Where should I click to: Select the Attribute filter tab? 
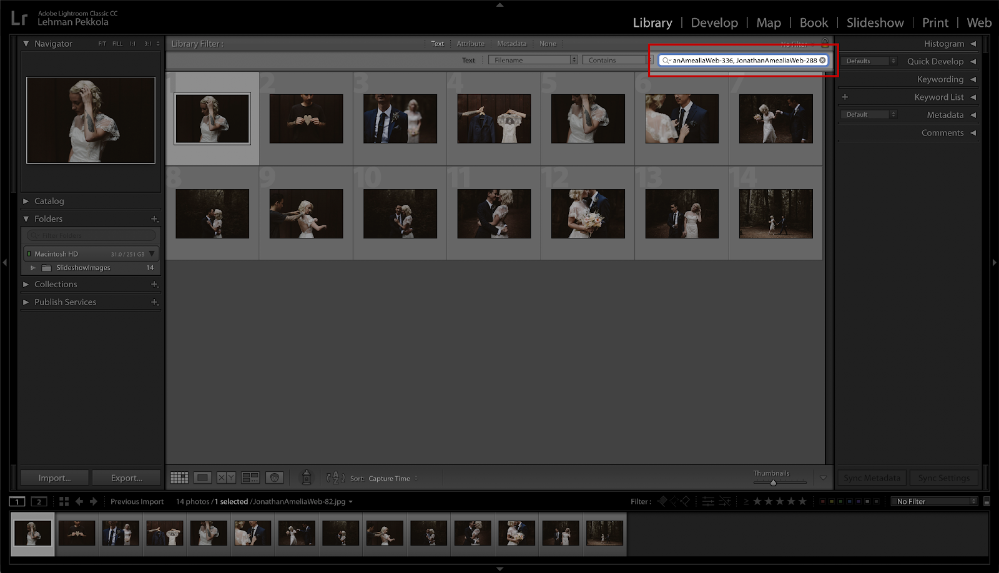pyautogui.click(x=470, y=44)
